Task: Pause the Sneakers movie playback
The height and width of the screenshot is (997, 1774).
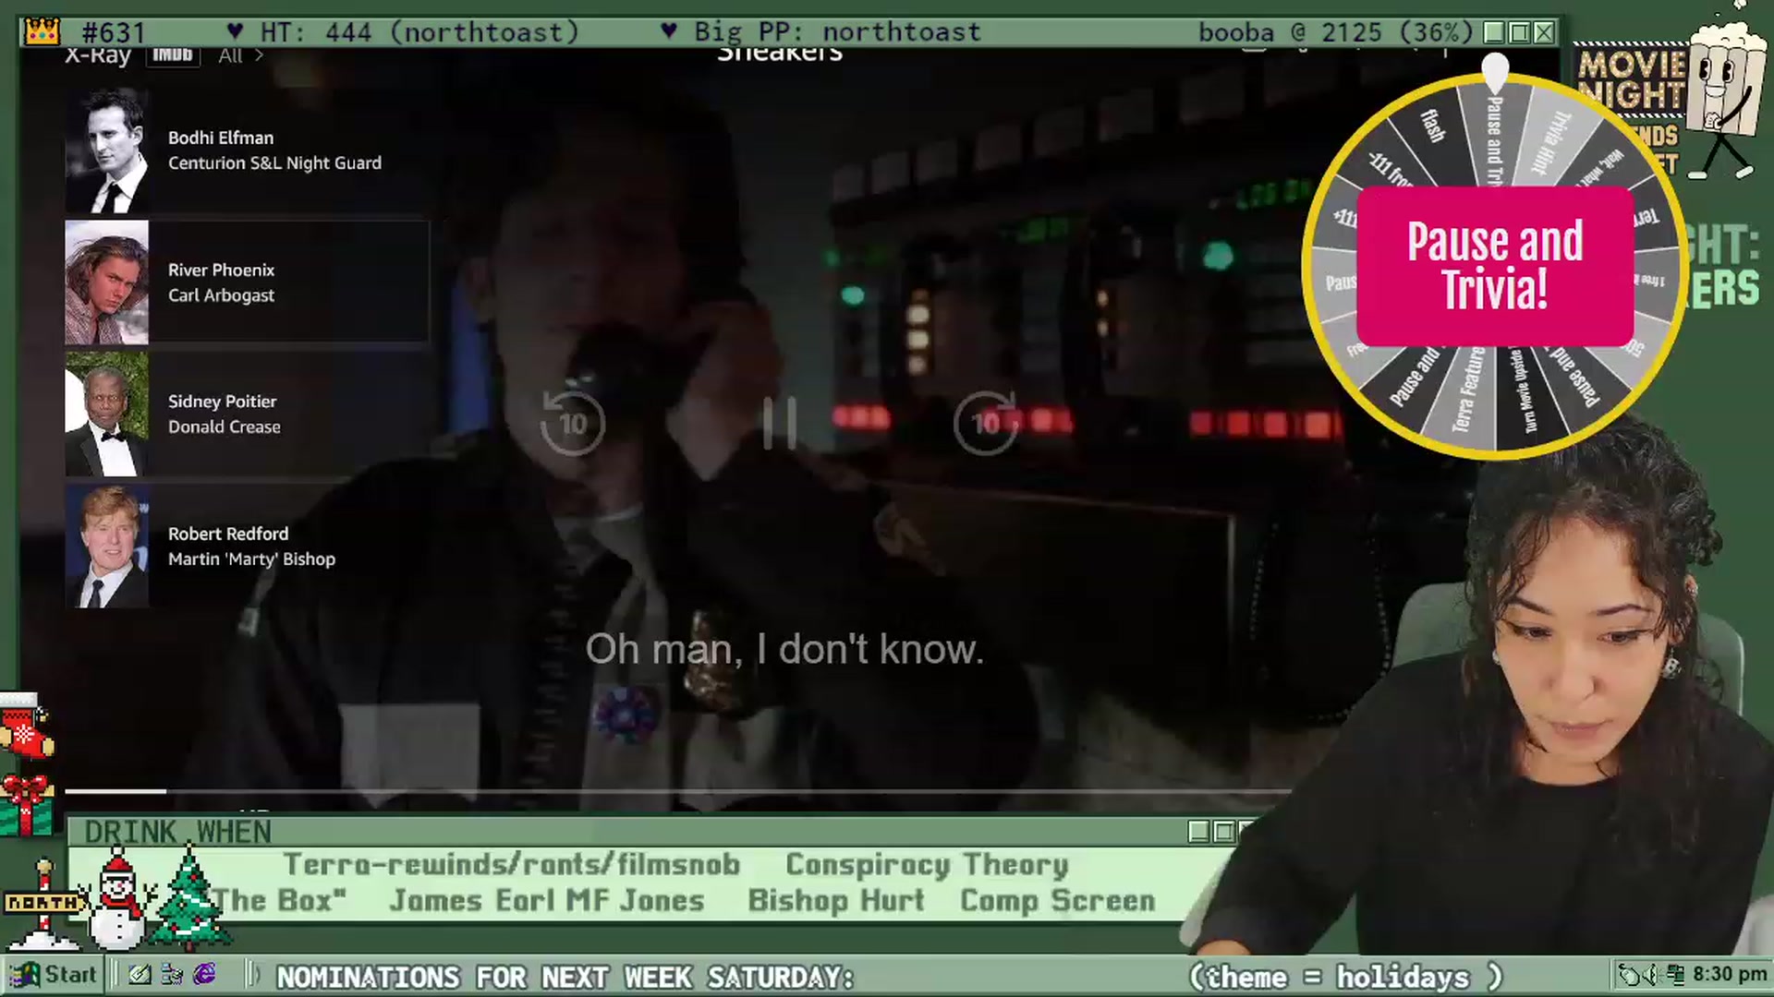Action: tap(779, 425)
